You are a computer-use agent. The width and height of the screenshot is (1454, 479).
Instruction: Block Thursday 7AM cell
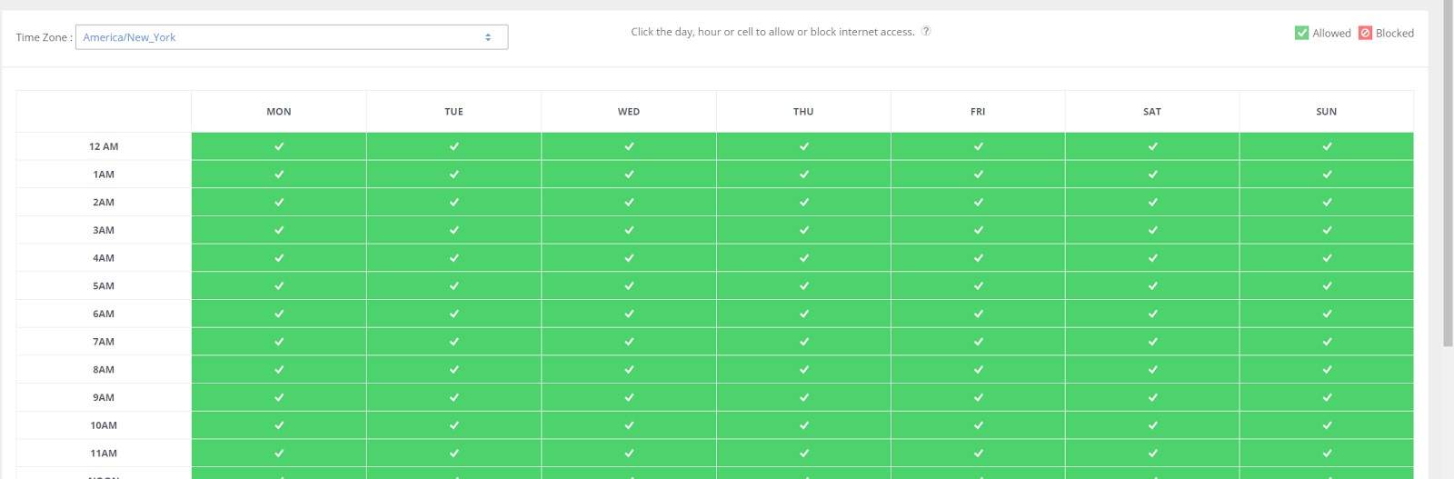(x=803, y=342)
